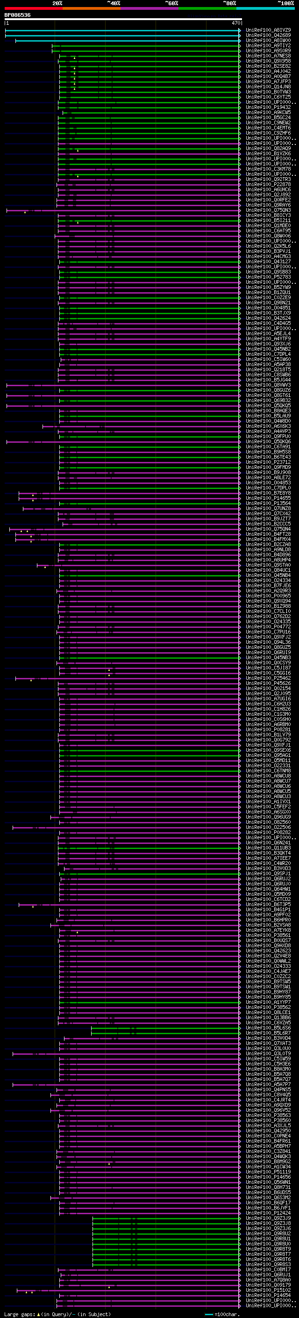299x1318 pixels.
Task: Click the UniRef100_Q75QN3 label
Action: 268,210
